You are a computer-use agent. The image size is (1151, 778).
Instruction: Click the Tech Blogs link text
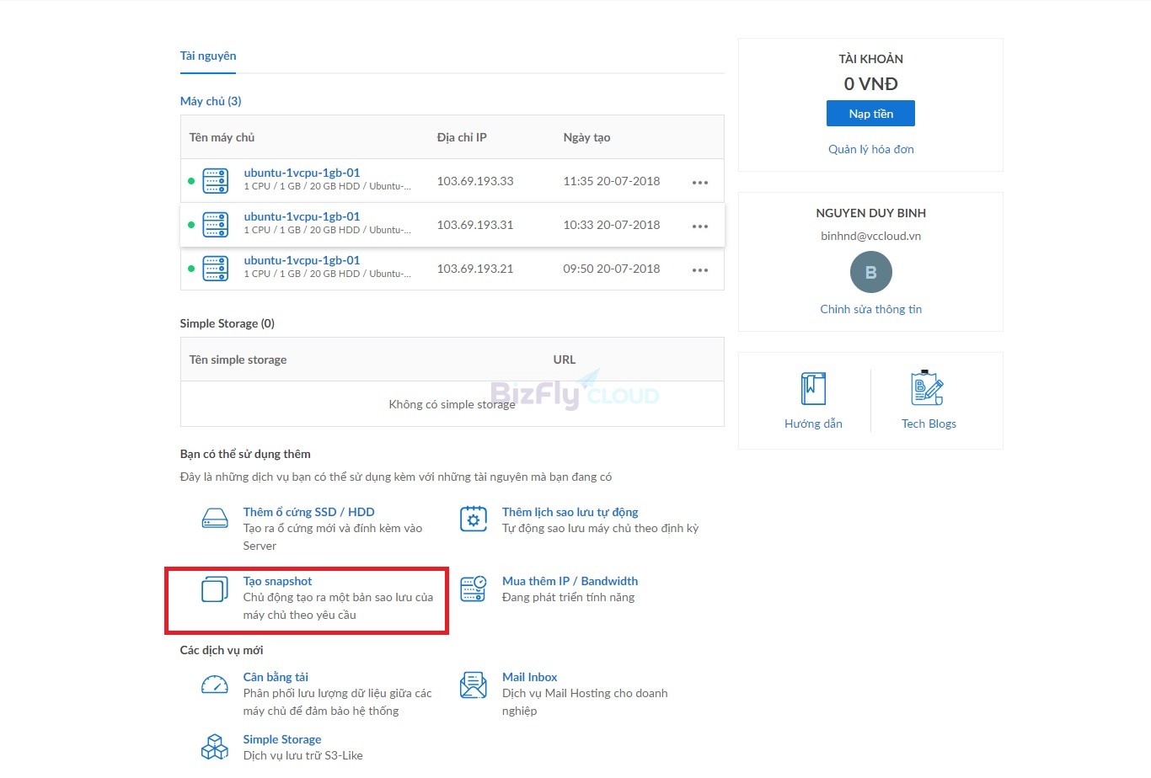pos(929,424)
